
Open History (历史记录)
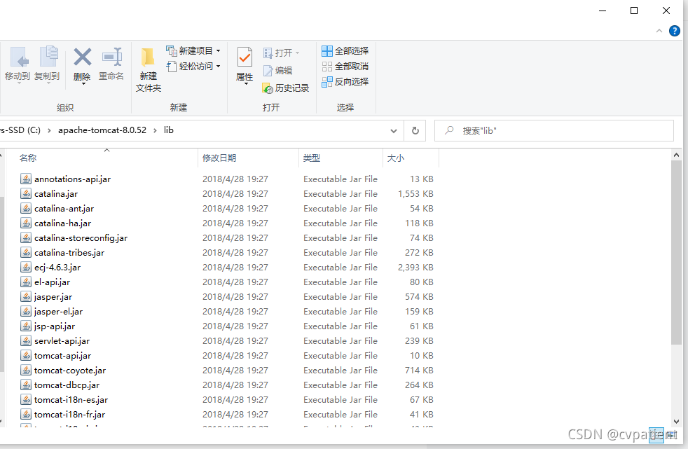(286, 88)
